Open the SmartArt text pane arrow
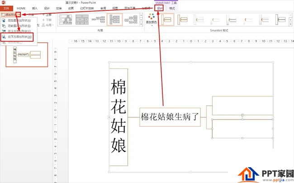Screen dimensions: 294x183 click(x=109, y=117)
